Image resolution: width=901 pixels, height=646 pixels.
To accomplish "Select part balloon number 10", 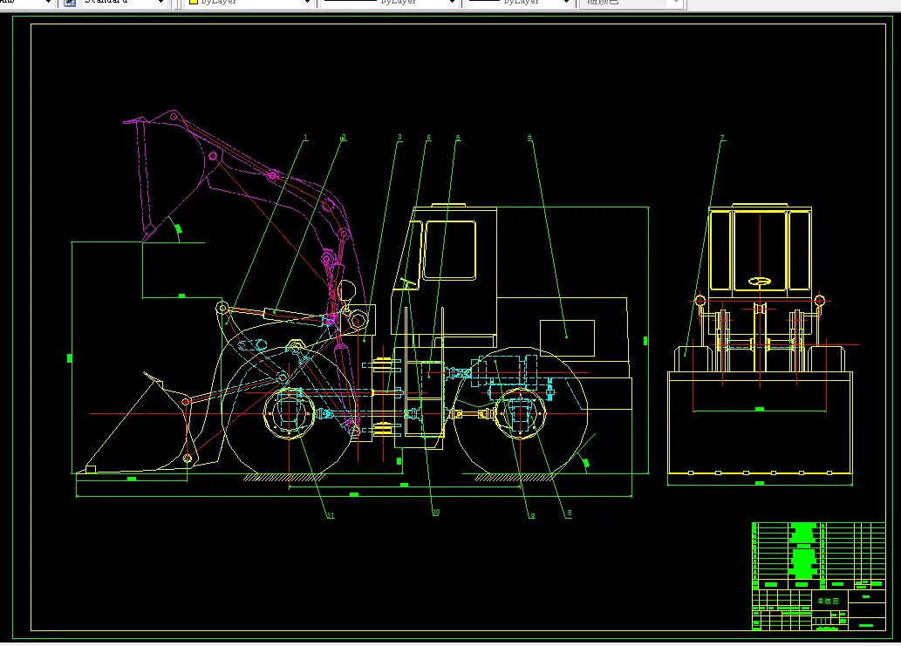I will [436, 513].
